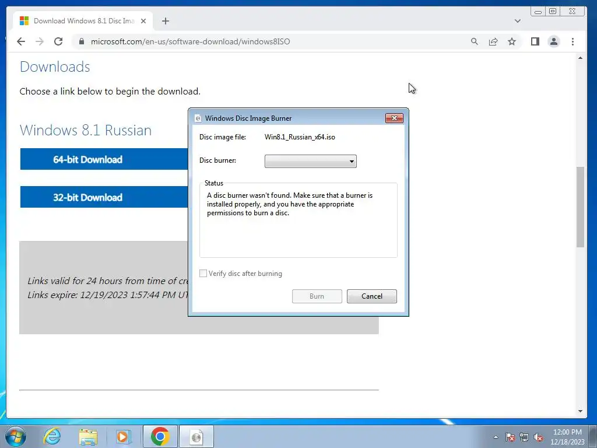Open Windows Media Player from taskbar

point(123,436)
